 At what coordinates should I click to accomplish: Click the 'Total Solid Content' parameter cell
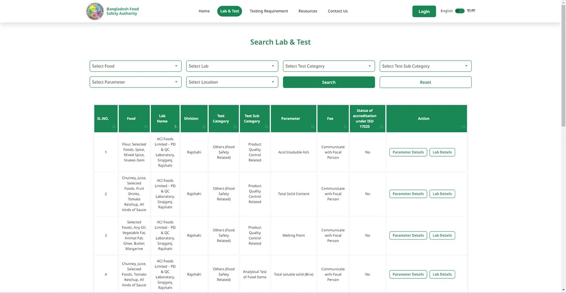pos(294,194)
